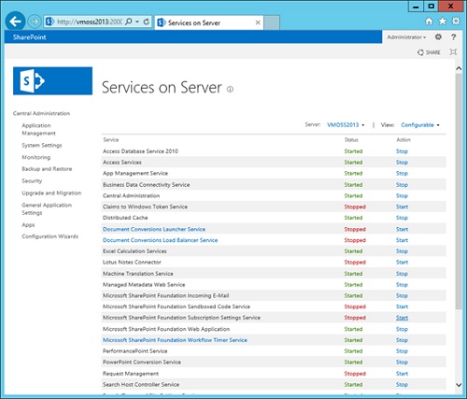Open the Administrator user menu
467x399 pixels.
click(406, 37)
